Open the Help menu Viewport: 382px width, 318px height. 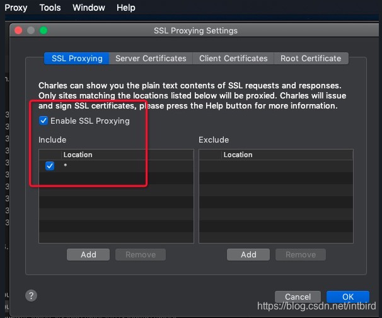tap(125, 8)
